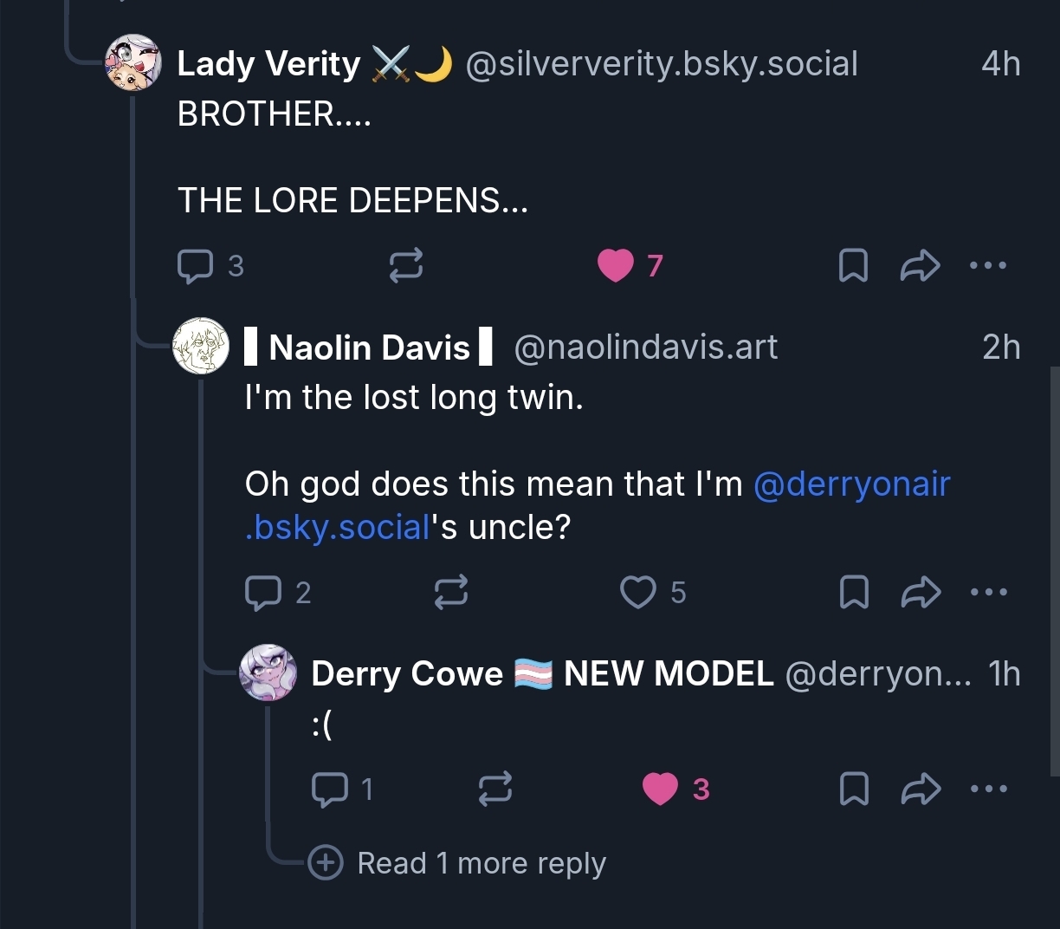Like Naolin Davis's post
1060x929 pixels.
[x=638, y=593]
